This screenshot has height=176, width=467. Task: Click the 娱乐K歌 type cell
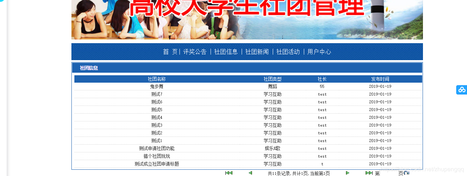click(272, 148)
